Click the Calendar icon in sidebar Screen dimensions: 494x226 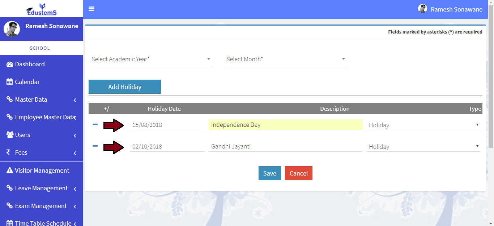(10, 82)
